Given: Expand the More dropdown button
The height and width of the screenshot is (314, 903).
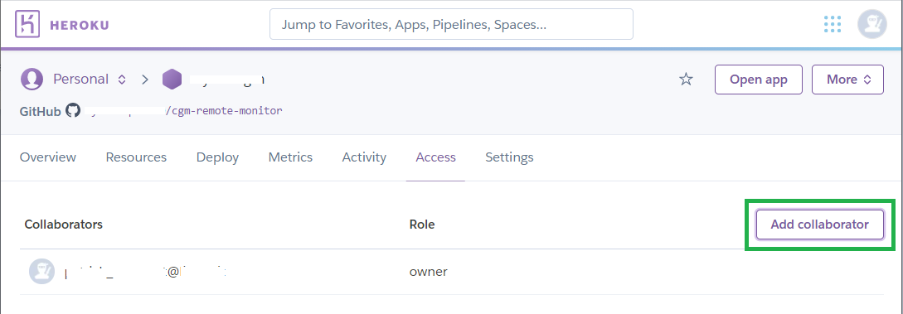Looking at the screenshot, I should [847, 80].
